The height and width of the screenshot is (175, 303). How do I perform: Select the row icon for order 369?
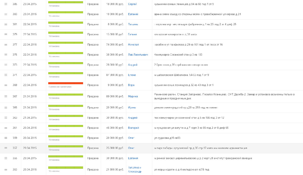coord(6,85)
